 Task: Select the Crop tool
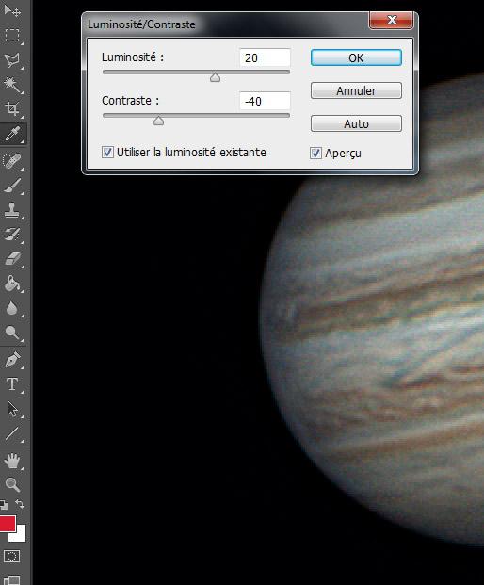(12, 108)
